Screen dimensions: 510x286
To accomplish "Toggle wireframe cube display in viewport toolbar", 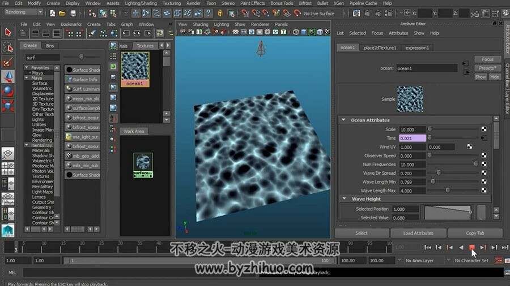I will click(296, 32).
